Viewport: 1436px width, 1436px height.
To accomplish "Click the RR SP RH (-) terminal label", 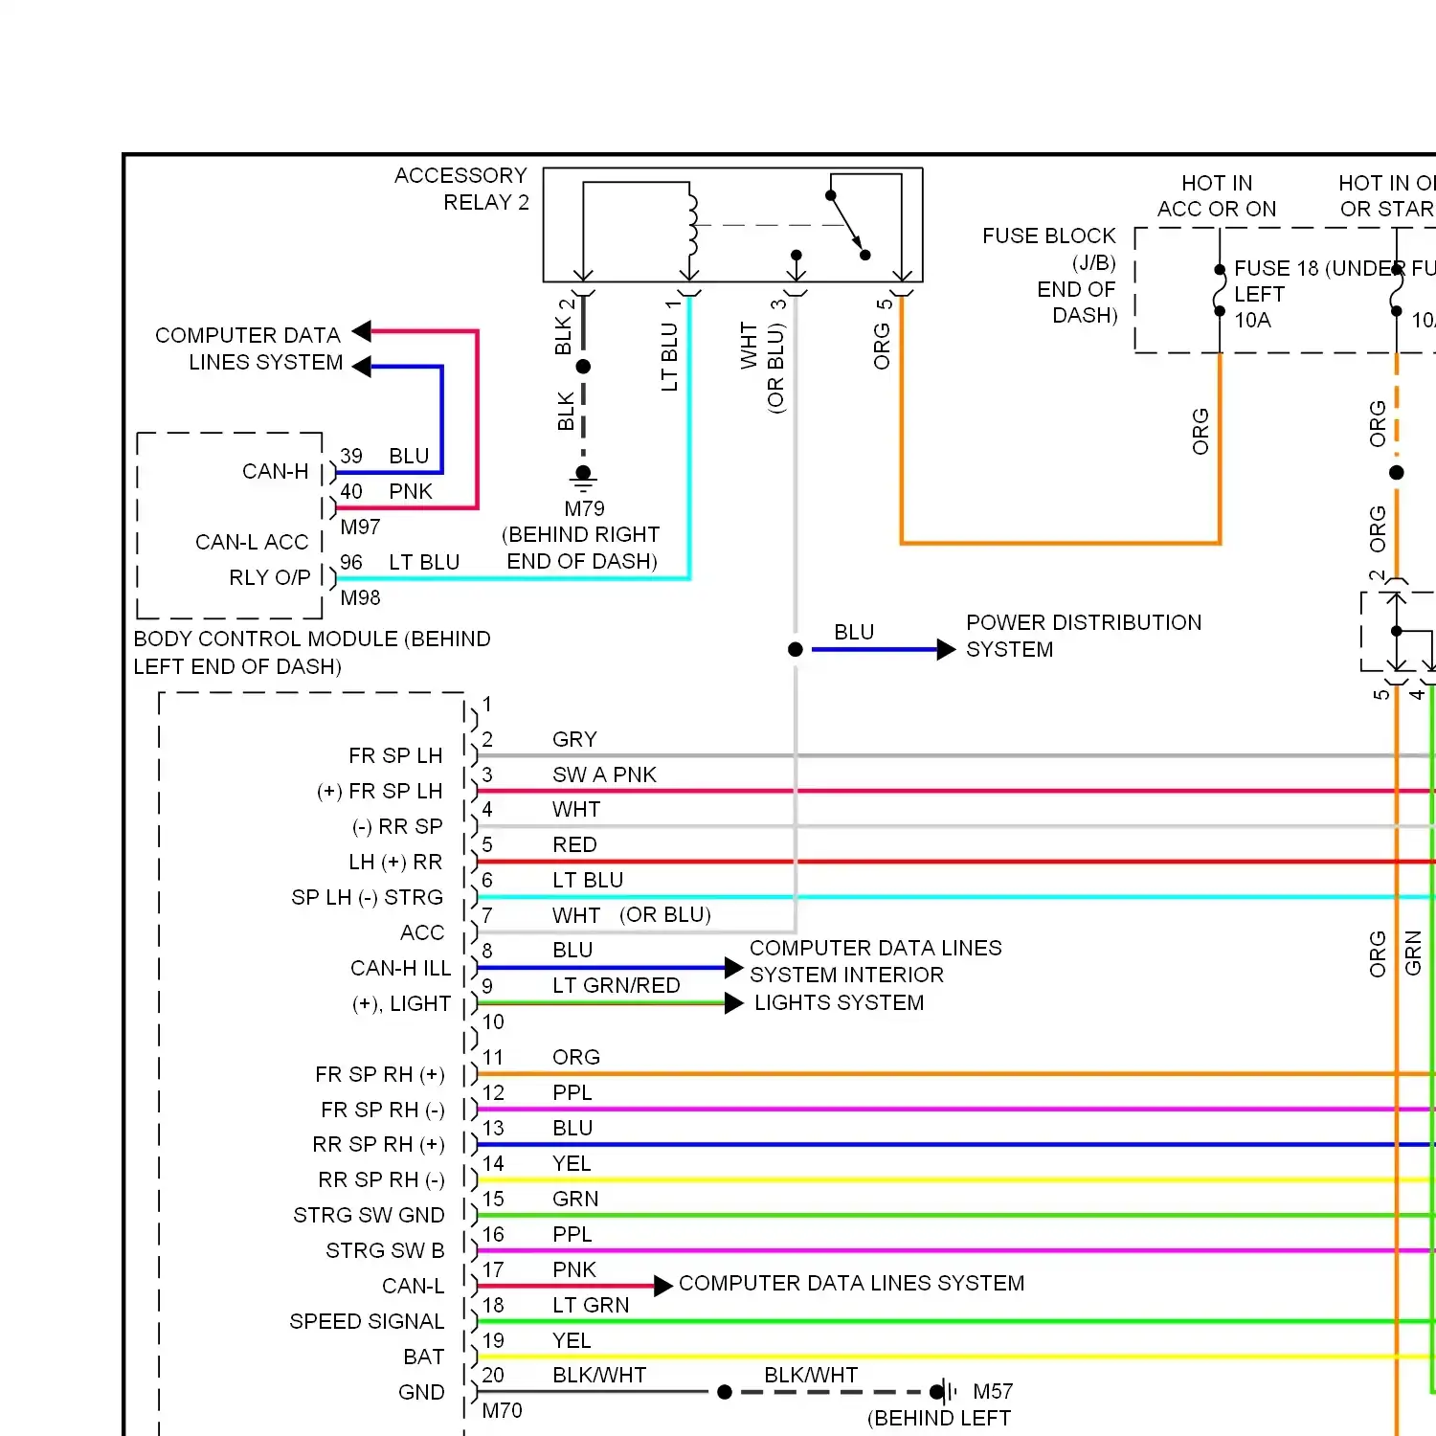I will coord(382,1179).
